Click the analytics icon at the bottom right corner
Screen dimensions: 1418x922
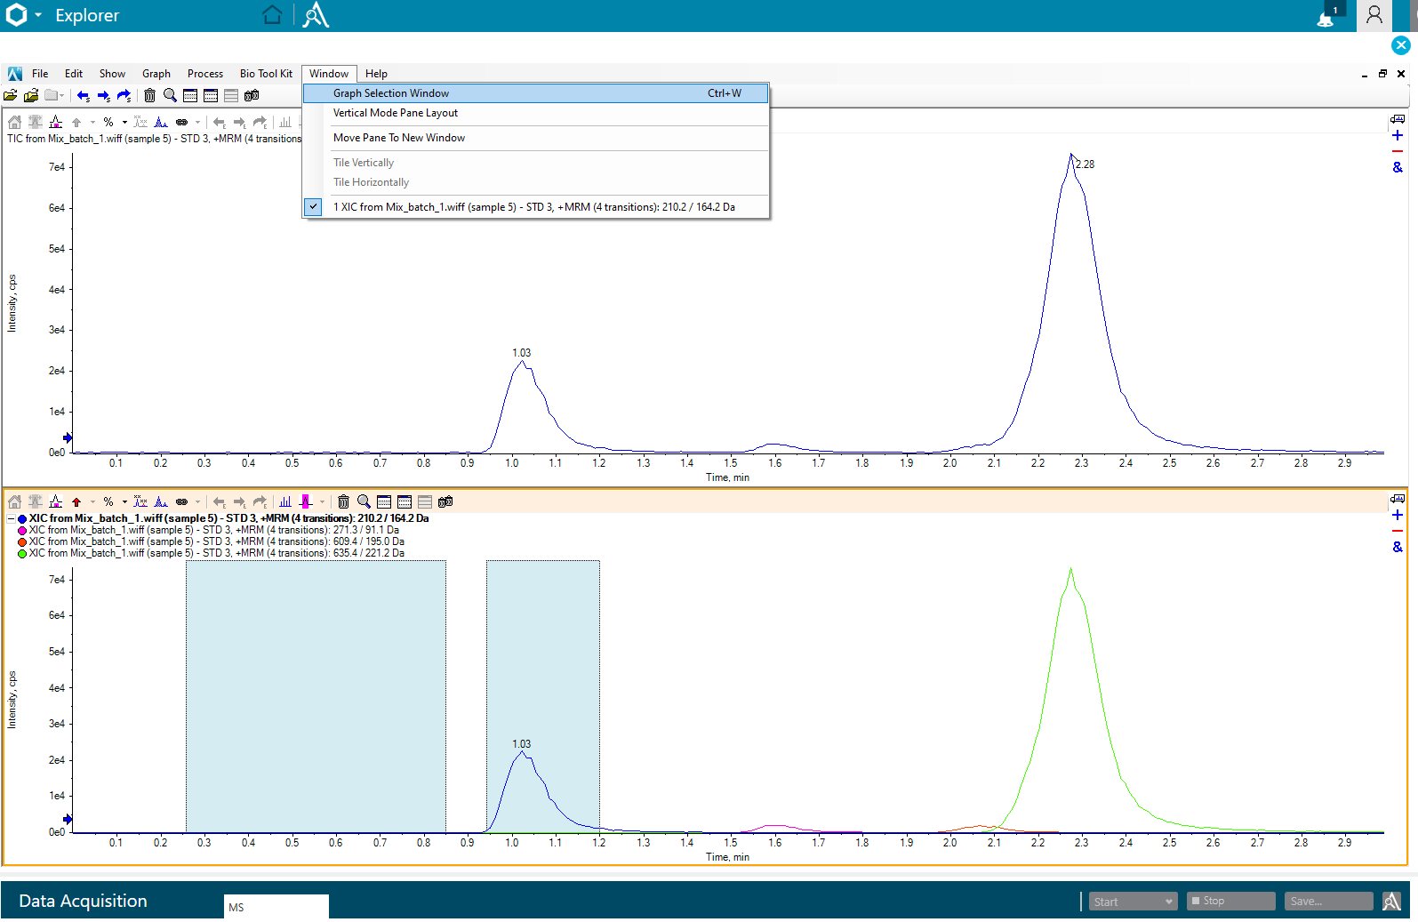pos(1392,902)
